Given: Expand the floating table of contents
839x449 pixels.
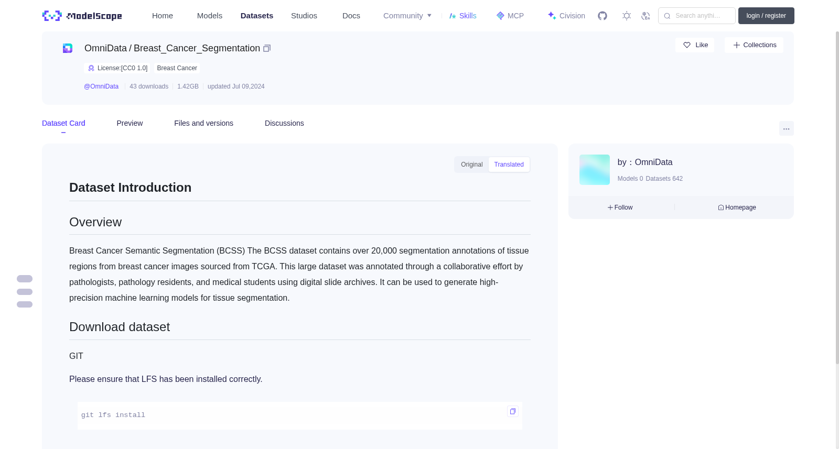Looking at the screenshot, I should point(25,291).
